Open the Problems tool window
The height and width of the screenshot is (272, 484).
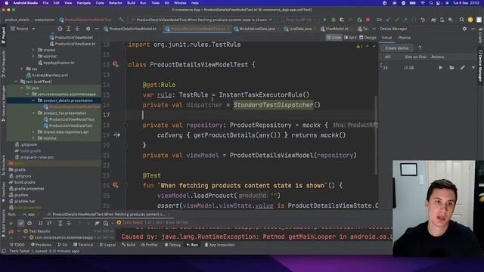pyautogui.click(x=42, y=245)
